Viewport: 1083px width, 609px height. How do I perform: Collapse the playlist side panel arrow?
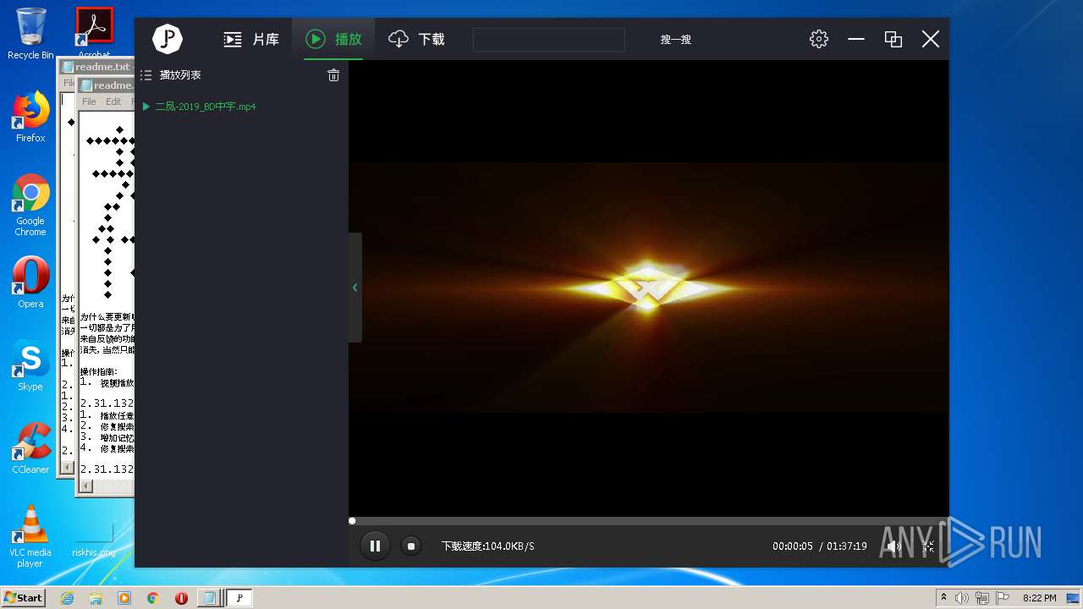pos(355,288)
